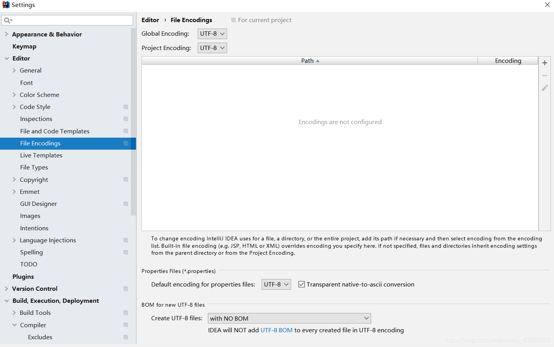This screenshot has height=347, width=554.
Task: Sort table by Path column header
Action: coord(310,60)
